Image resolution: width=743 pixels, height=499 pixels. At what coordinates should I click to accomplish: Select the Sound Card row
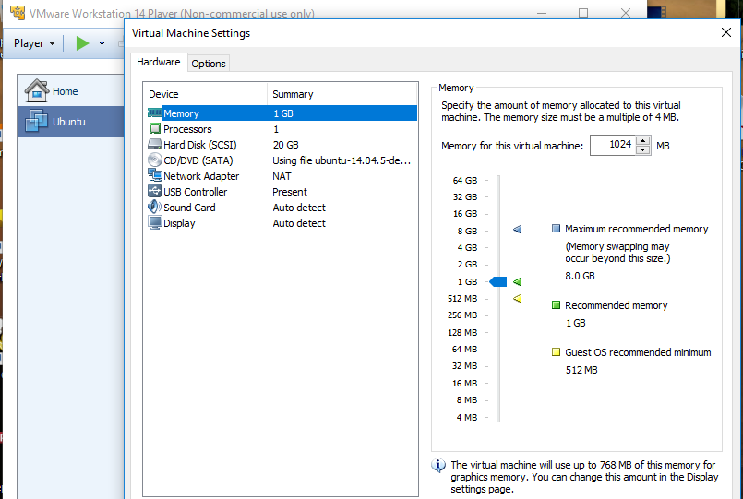(x=282, y=207)
